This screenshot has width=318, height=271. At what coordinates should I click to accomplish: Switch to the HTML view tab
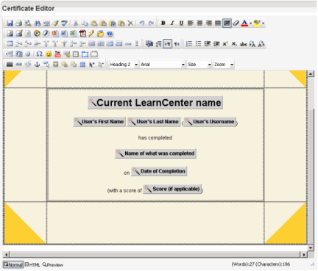click(32, 265)
